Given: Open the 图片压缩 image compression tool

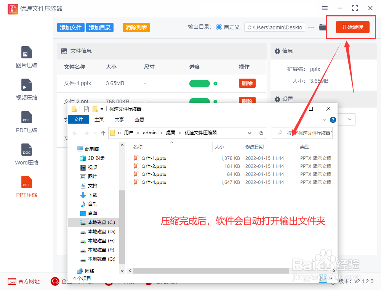Looking at the screenshot, I should [27, 57].
